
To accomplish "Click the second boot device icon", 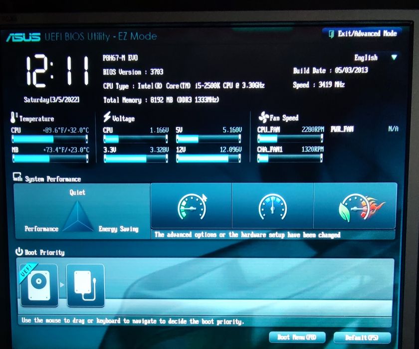I will click(85, 285).
